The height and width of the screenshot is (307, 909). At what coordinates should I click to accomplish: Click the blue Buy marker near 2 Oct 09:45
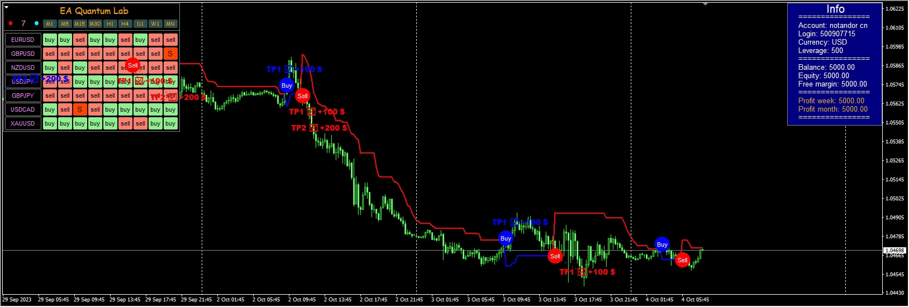coord(287,85)
